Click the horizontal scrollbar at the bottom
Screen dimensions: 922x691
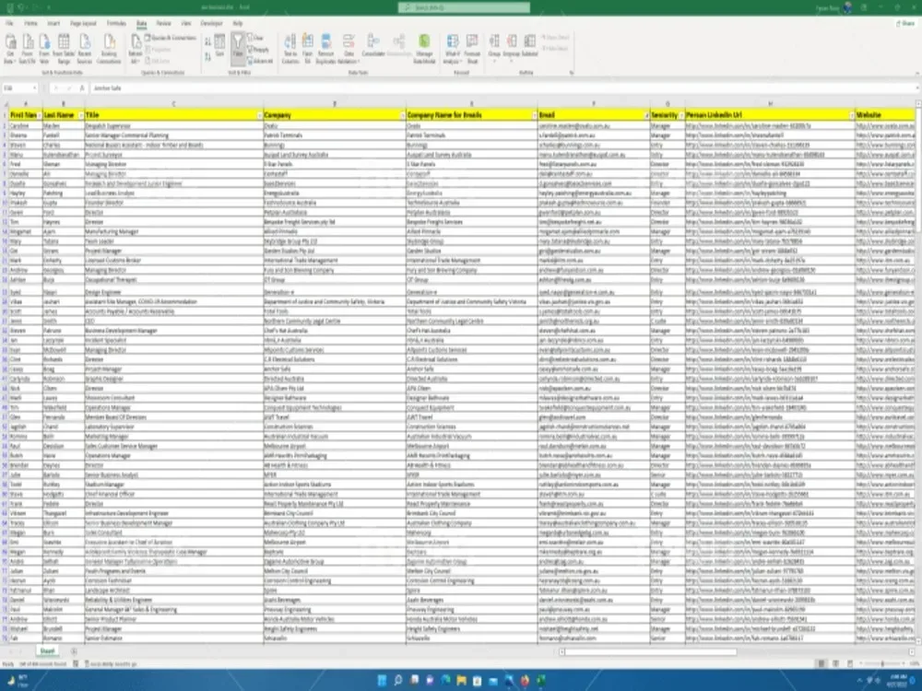[x=652, y=651]
